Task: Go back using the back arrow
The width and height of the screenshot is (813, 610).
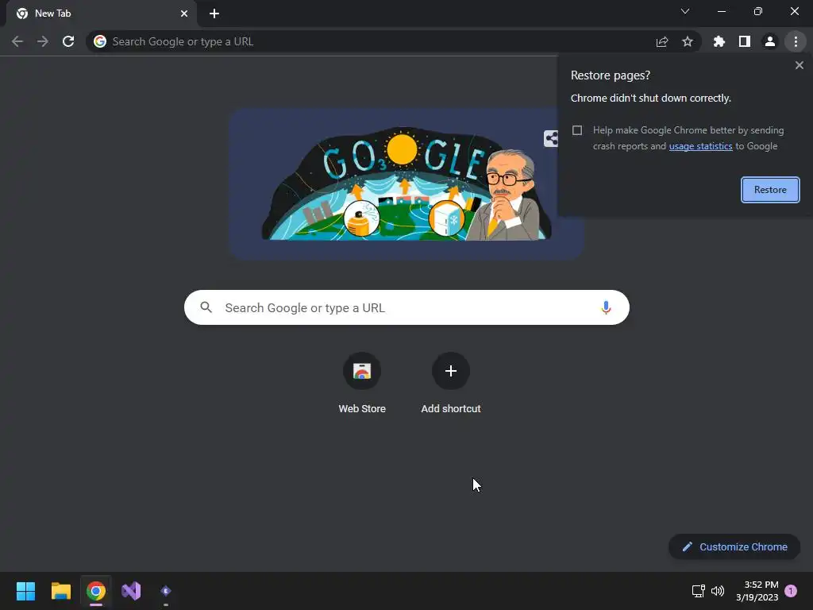Action: click(17, 41)
